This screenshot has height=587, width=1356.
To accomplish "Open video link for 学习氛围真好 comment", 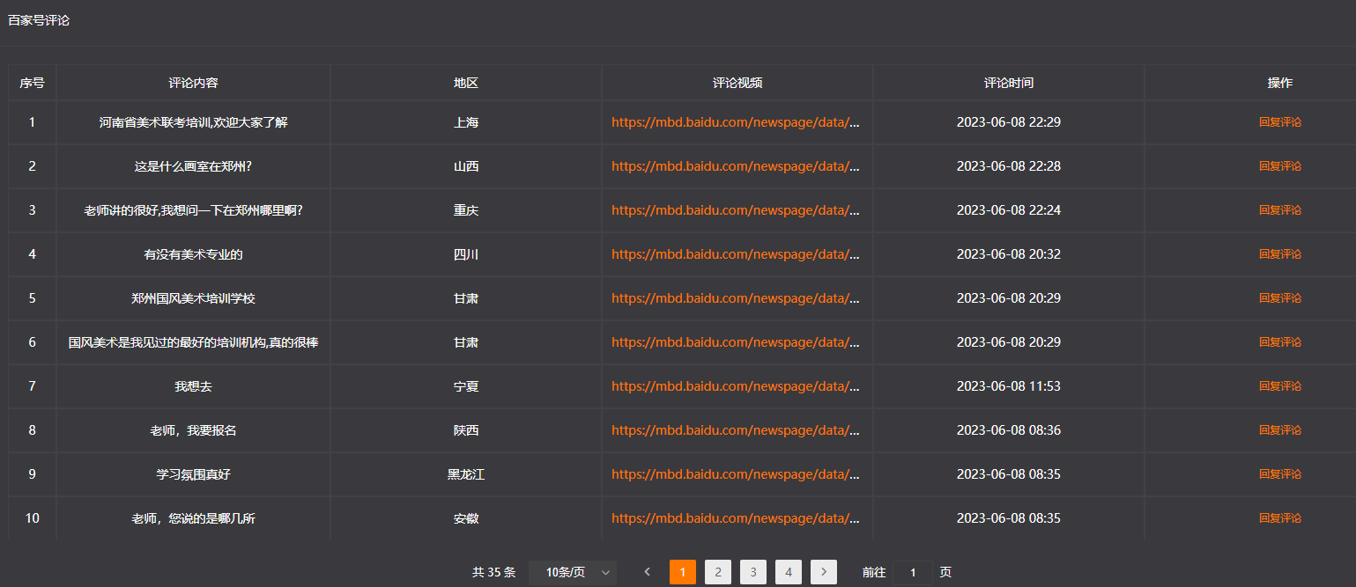I will pyautogui.click(x=736, y=474).
